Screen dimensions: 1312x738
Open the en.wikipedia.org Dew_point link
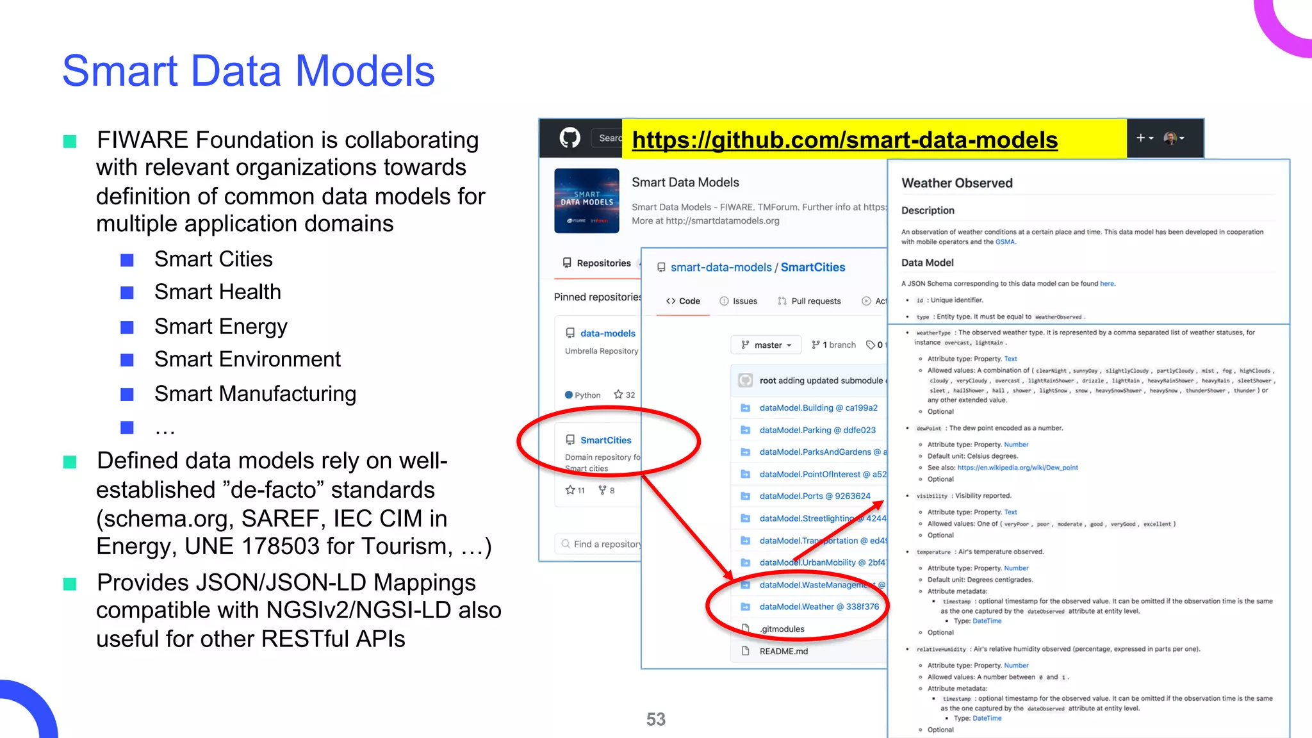[1017, 468]
